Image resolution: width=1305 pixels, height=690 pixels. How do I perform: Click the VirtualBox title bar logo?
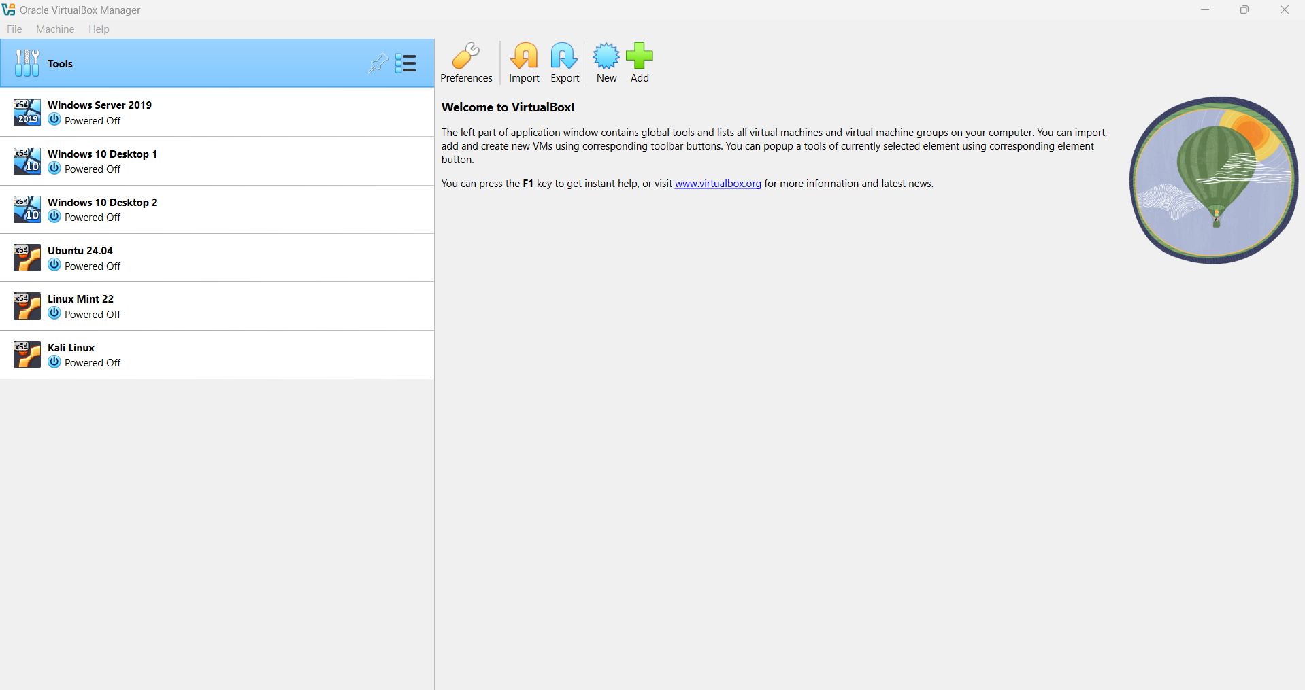click(x=9, y=10)
